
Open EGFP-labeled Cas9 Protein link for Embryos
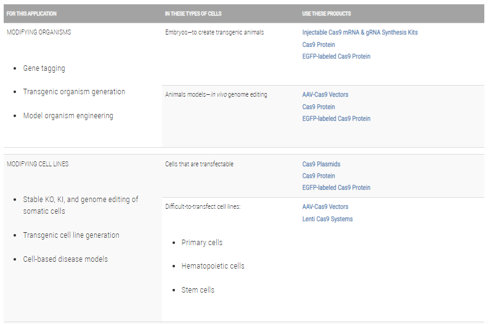click(336, 57)
